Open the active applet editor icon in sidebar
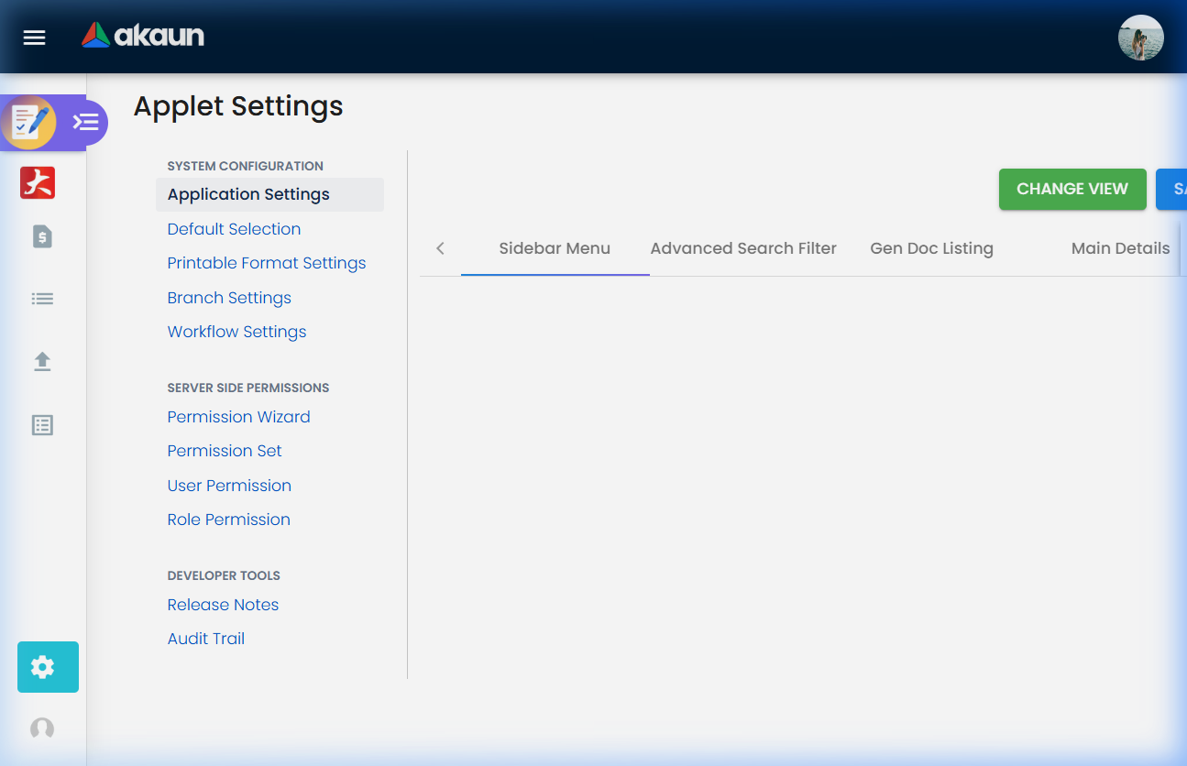This screenshot has height=766, width=1187. pyautogui.click(x=29, y=122)
